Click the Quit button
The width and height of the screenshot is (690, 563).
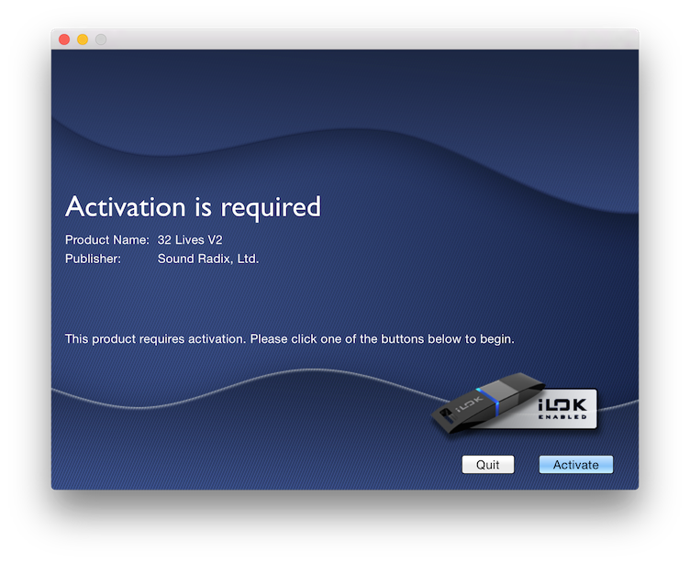point(487,465)
